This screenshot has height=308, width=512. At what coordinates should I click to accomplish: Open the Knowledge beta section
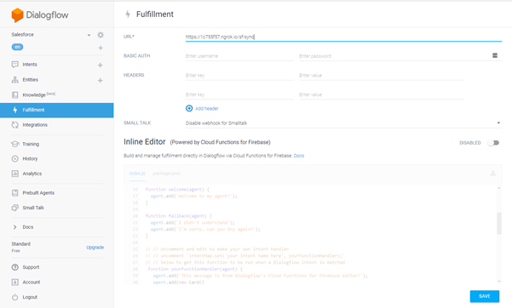pos(39,94)
